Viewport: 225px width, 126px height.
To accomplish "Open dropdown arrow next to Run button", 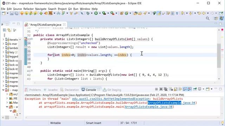I will [x=100, y=13].
